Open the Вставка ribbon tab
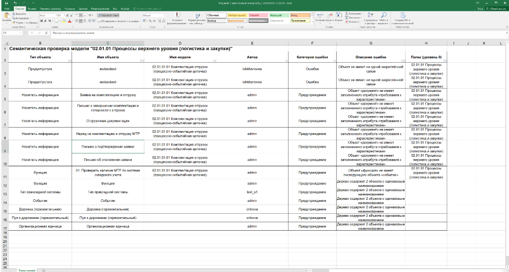This screenshot has width=509, height=272. (x=31, y=9)
